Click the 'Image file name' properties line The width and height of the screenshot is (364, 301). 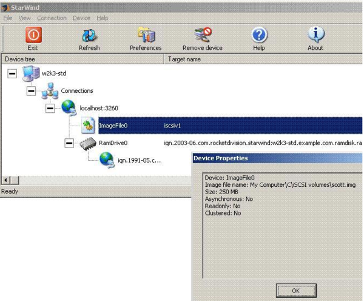(x=280, y=185)
